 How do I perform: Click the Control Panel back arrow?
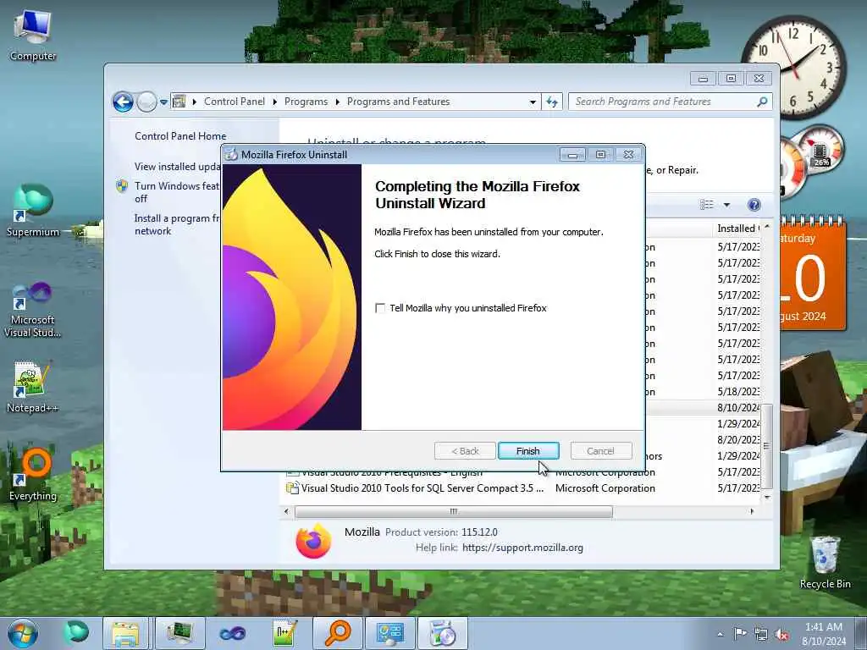(123, 102)
